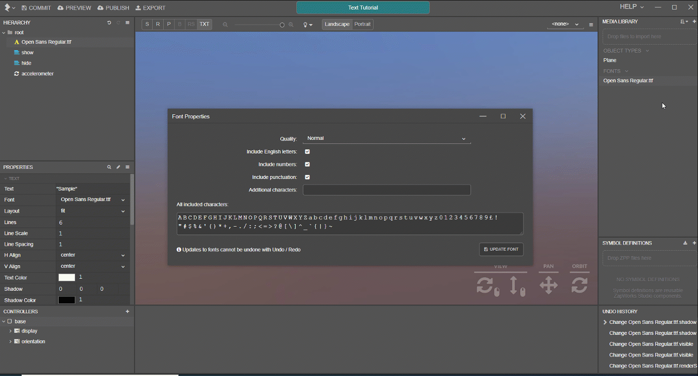Toggle the Include numbers checkbox

tap(307, 164)
